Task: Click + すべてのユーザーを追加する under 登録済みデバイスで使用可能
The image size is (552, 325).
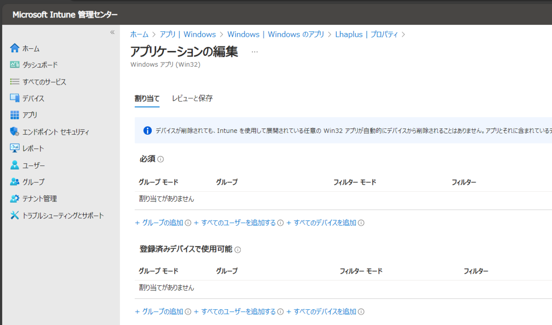Action: [235, 312]
